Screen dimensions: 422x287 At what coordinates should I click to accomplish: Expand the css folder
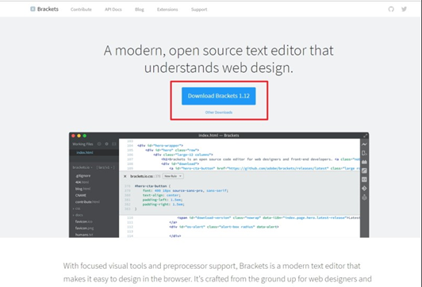[76, 209]
